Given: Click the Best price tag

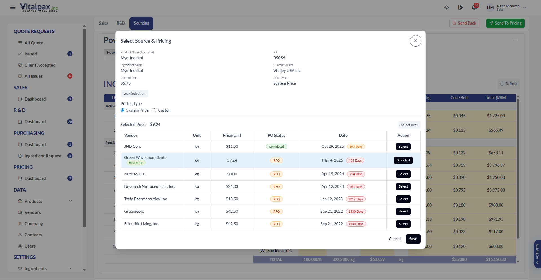Looking at the screenshot, I should tap(136, 163).
